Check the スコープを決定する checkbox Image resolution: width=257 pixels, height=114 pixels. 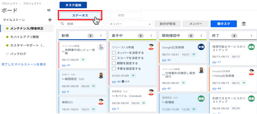(114, 58)
